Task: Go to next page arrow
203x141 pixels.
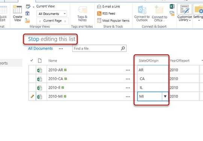Action: 65,21
